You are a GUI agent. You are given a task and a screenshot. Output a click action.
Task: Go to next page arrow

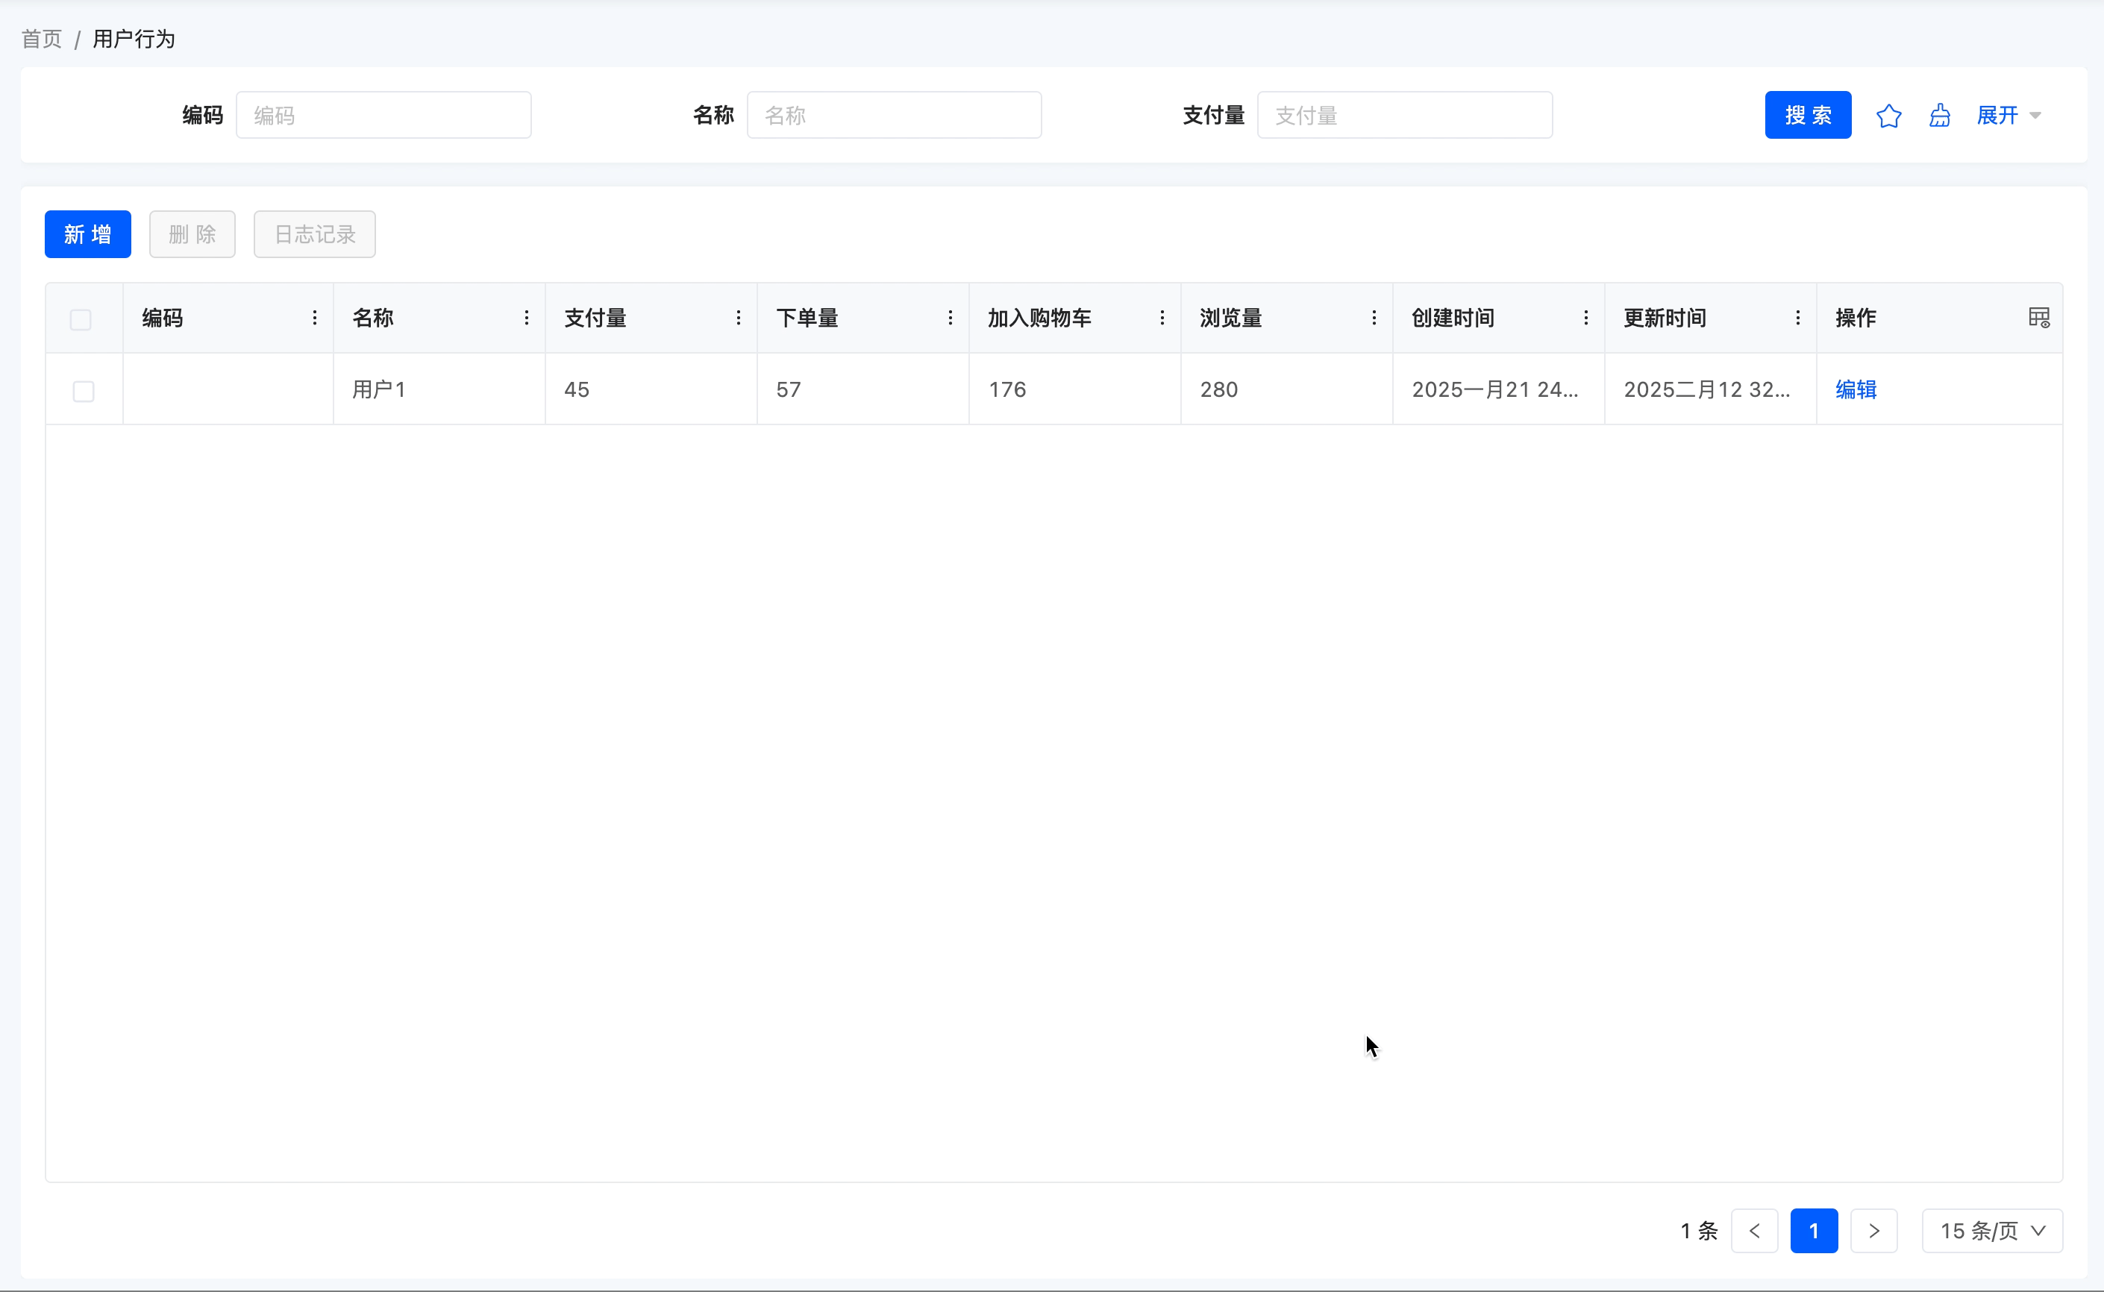coord(1873,1231)
